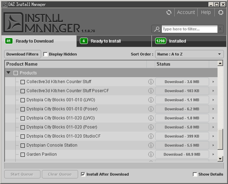Screen dimensions: 228x184
Task: Select the Dystopia City Blocks 011-020 (LWO) row
Action: point(111,118)
